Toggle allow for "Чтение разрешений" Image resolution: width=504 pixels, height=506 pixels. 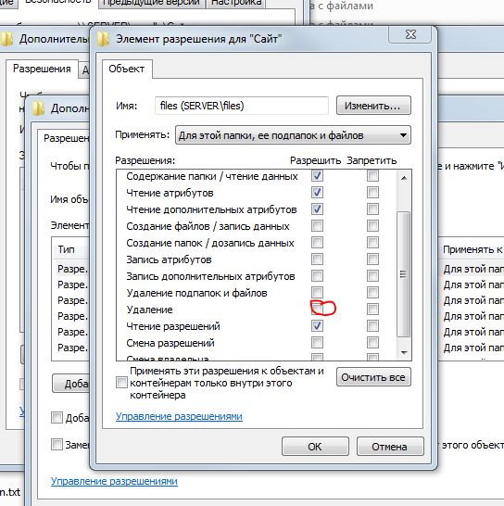[x=317, y=325]
